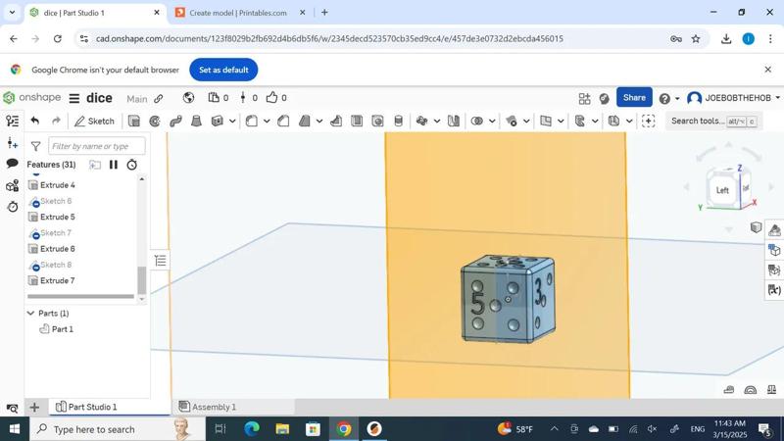Expand the Delete part tool dropdown
The image size is (784, 441).
tap(526, 121)
